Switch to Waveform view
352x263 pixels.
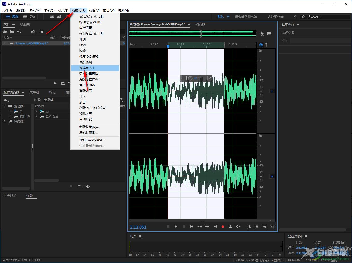tap(12, 16)
